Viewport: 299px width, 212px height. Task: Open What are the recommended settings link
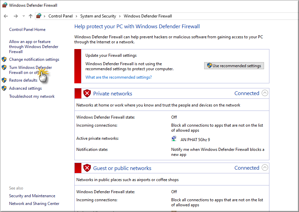119,77
